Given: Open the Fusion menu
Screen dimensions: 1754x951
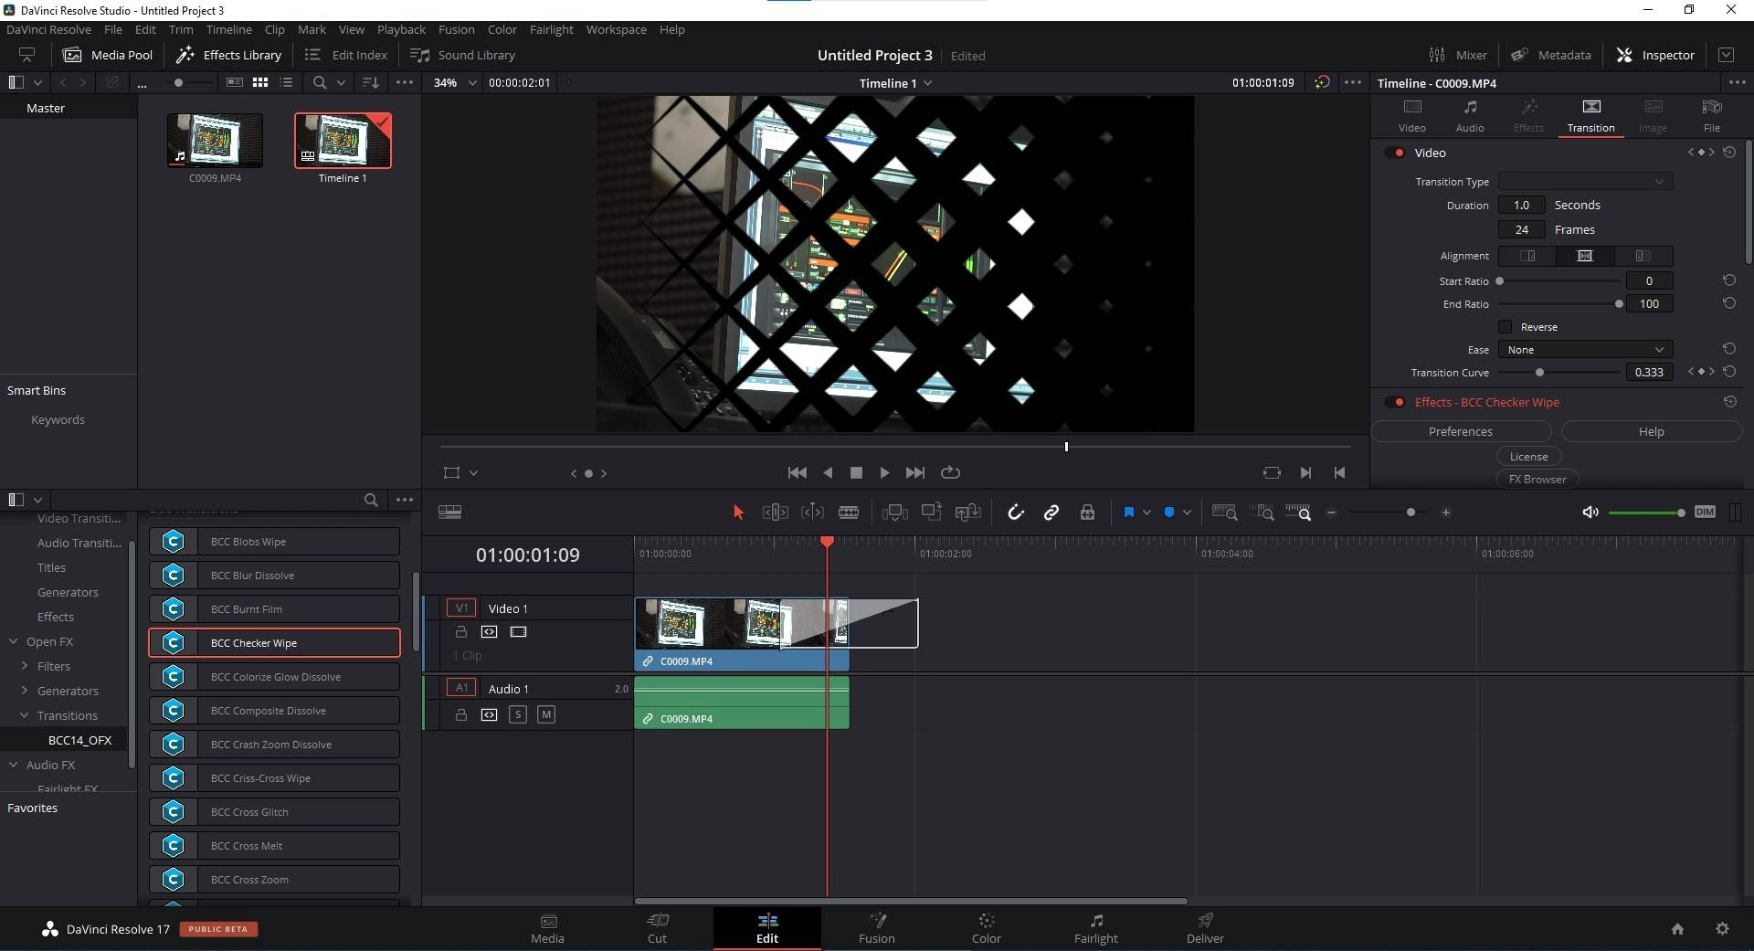Looking at the screenshot, I should pos(456,29).
